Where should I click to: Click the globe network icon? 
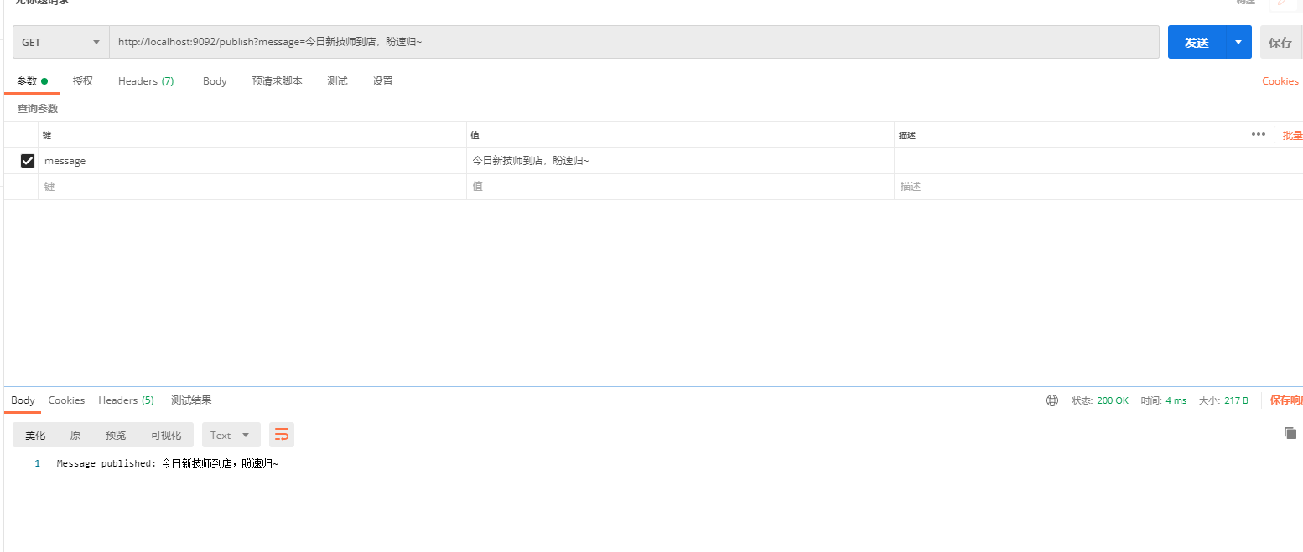(1052, 400)
